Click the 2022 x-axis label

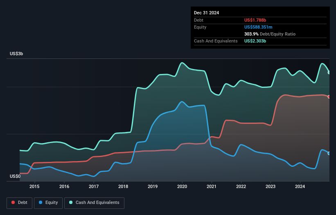pyautogui.click(x=241, y=186)
